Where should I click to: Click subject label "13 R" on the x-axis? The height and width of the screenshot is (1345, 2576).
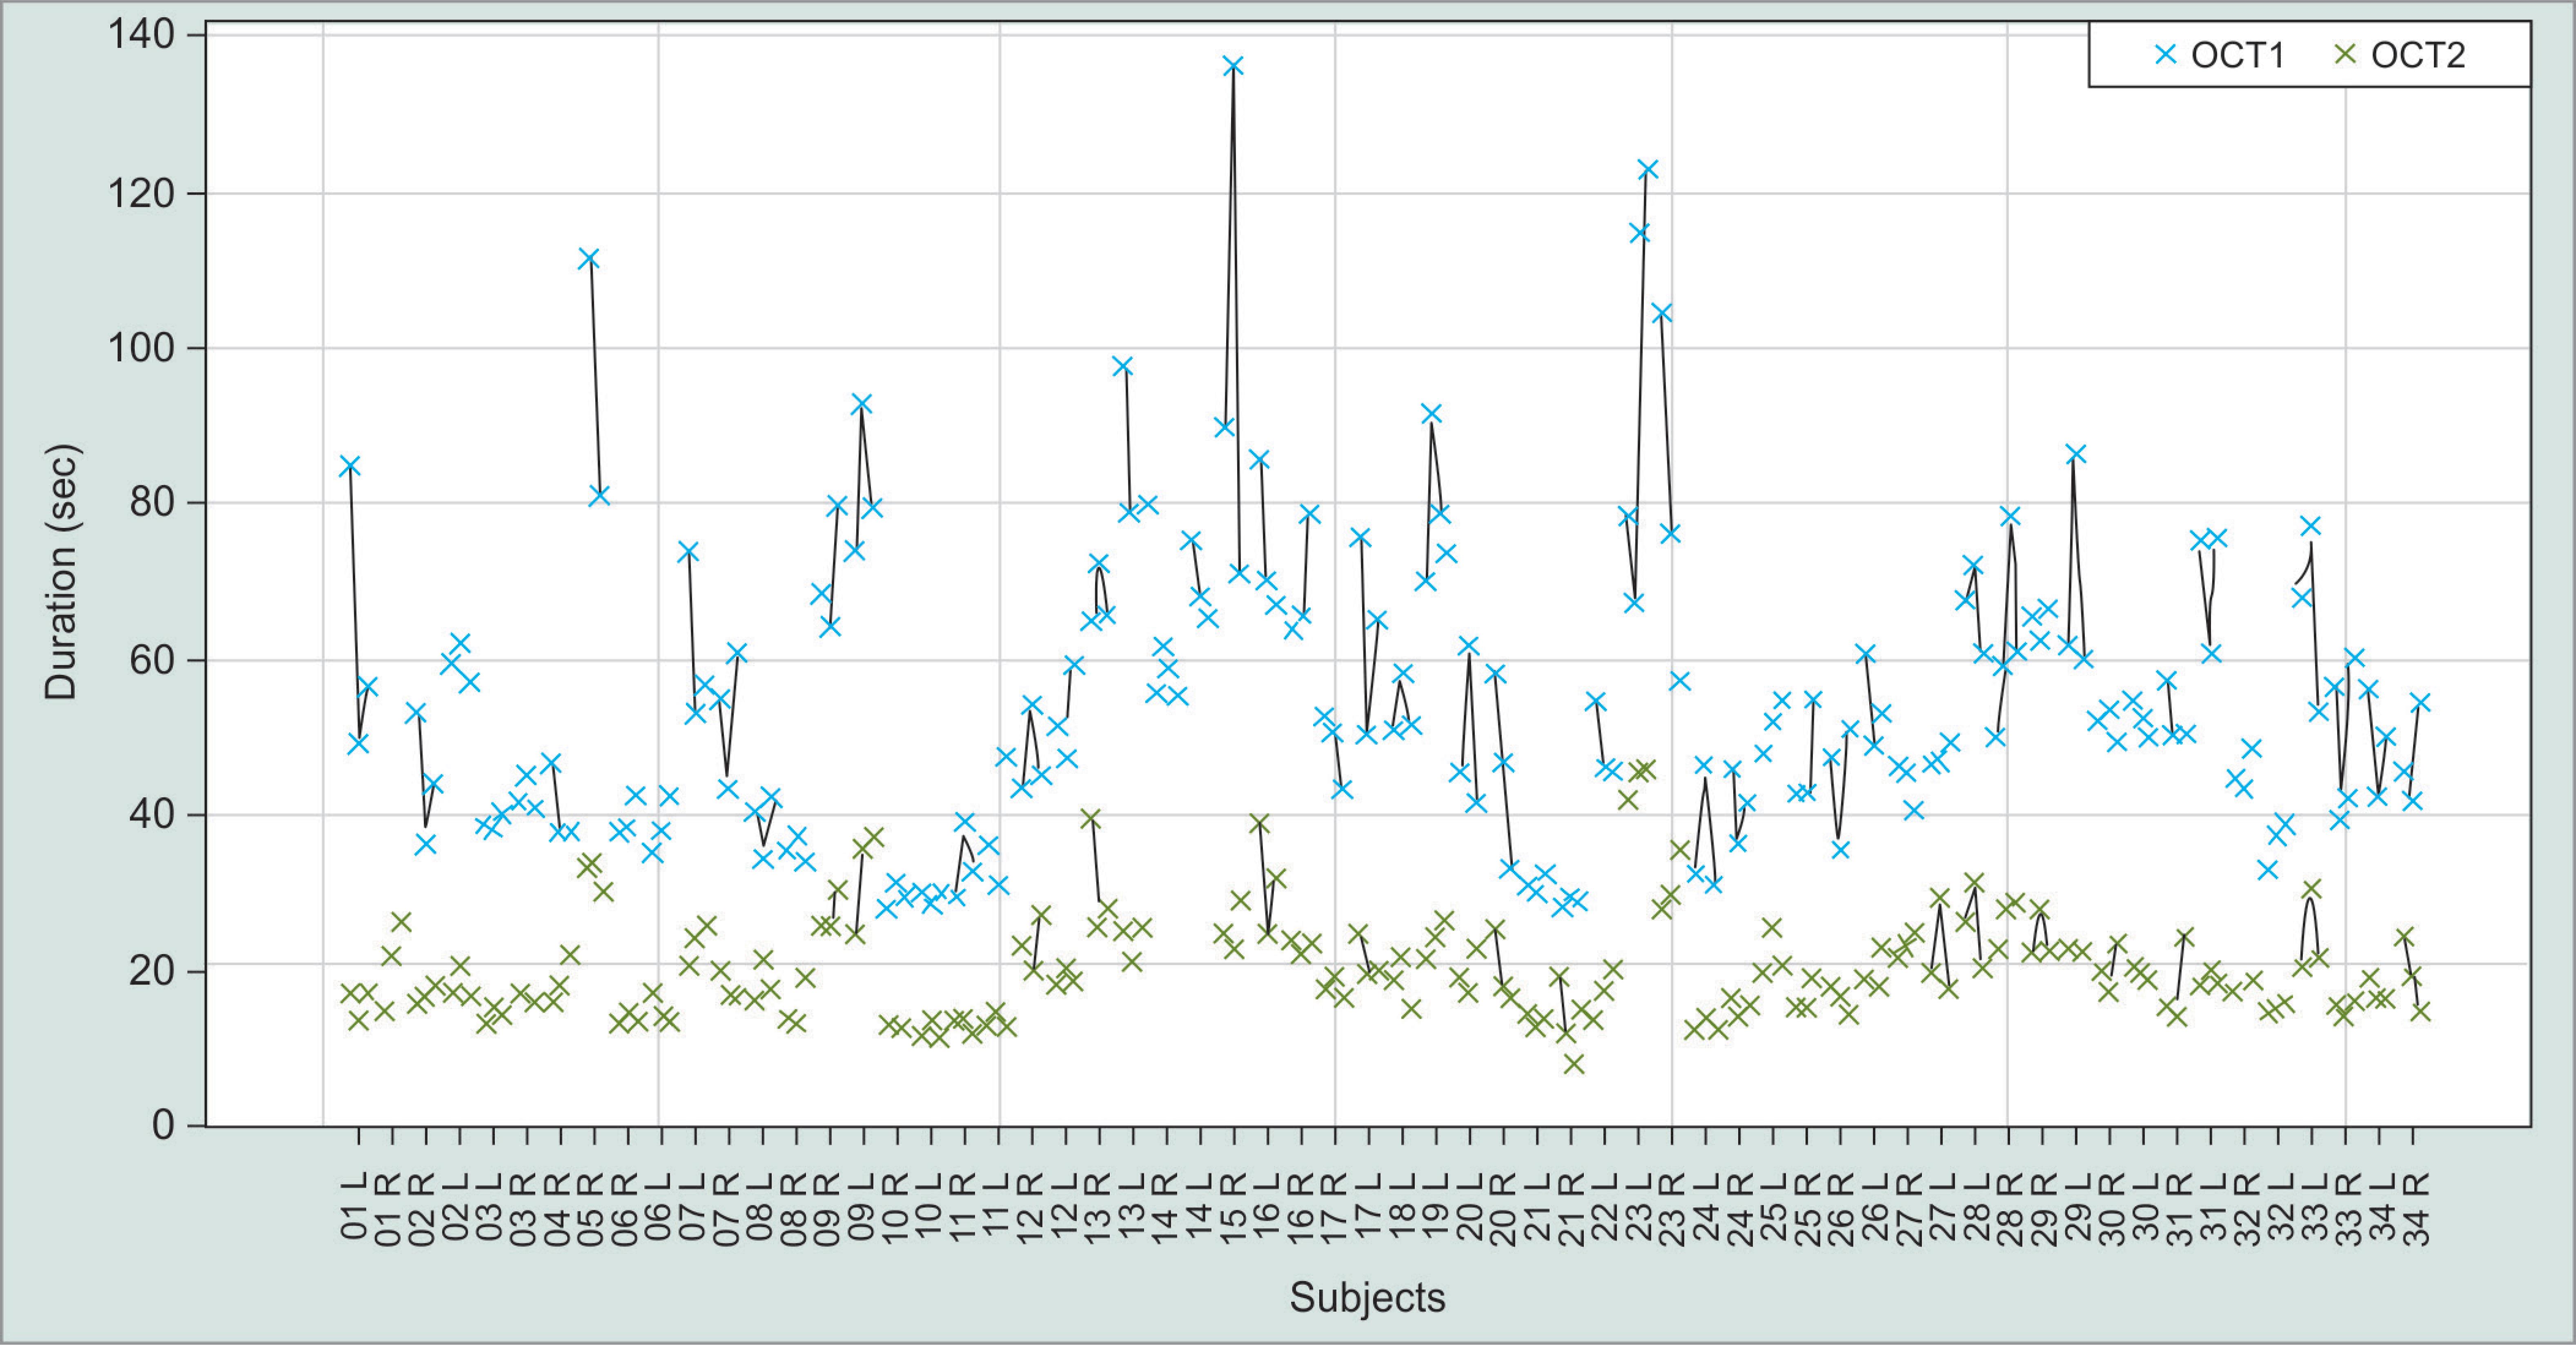click(x=1098, y=1210)
